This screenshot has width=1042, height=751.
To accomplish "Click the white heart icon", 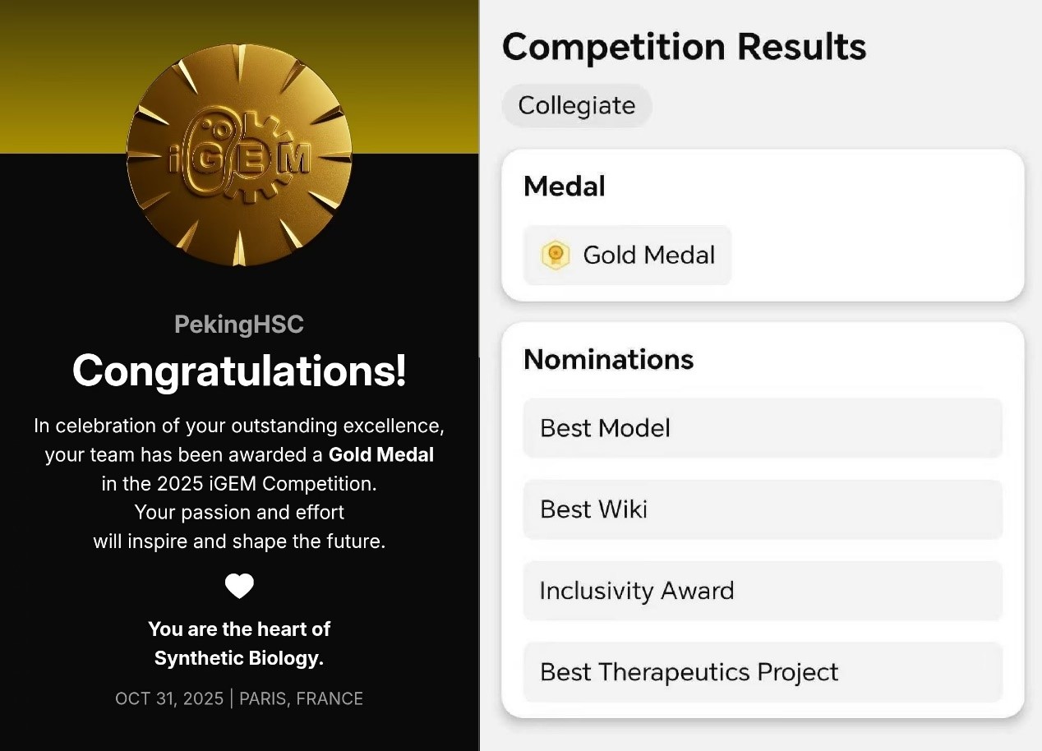I will (239, 586).
